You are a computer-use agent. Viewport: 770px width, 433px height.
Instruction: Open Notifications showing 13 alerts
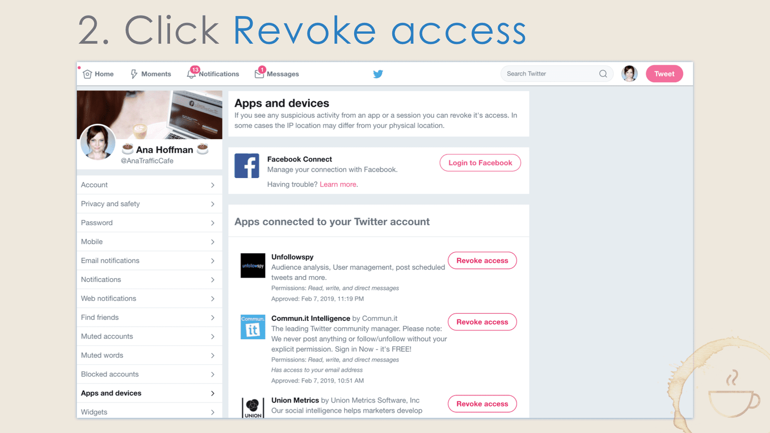click(213, 74)
